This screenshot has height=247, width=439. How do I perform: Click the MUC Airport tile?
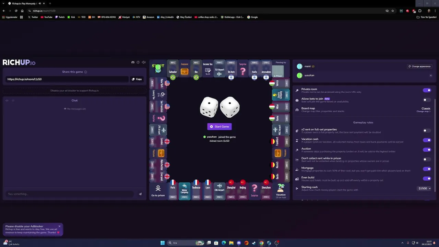281,130
